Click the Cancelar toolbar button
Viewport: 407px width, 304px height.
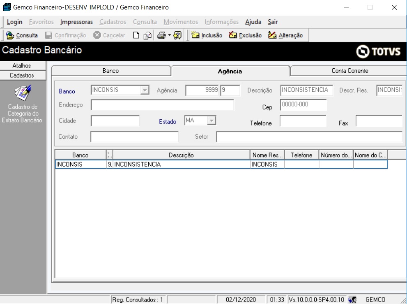click(x=109, y=35)
